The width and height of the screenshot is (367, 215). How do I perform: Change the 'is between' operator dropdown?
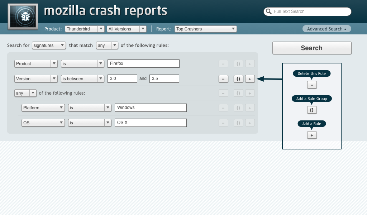(82, 78)
